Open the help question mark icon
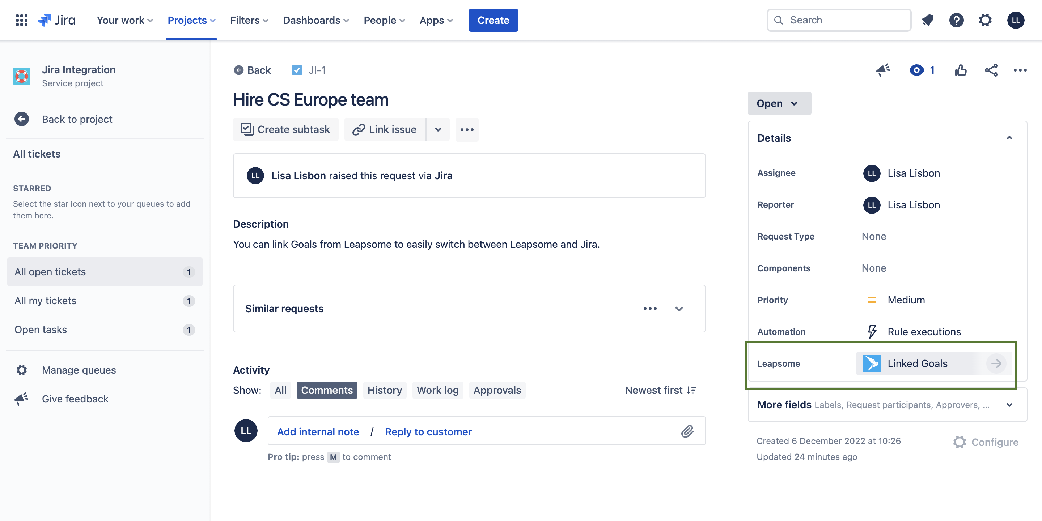This screenshot has height=521, width=1042. (956, 20)
